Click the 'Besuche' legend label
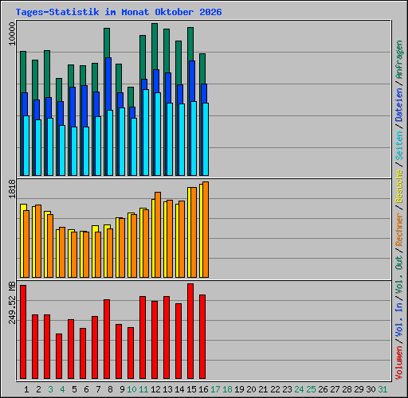408x398 pixels. pos(398,186)
